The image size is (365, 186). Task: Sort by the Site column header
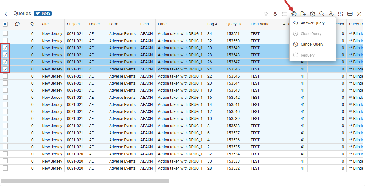(52, 24)
